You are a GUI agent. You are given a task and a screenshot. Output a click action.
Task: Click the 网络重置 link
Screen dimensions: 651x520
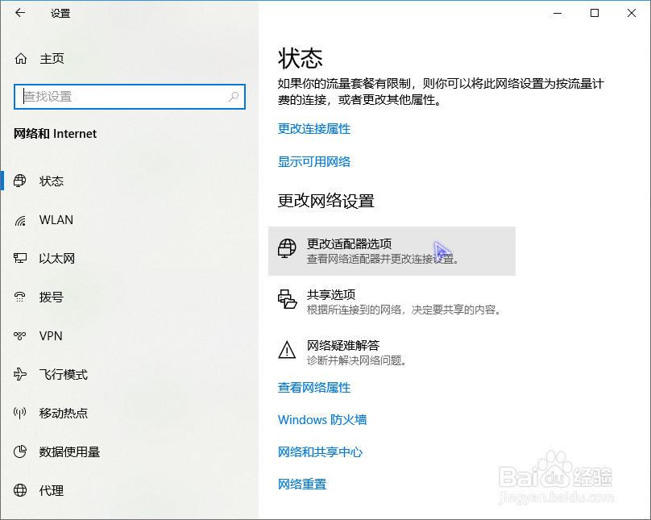coord(302,485)
